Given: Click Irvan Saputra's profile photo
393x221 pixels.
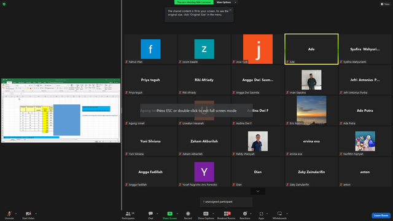Looking at the screenshot, I should click(311, 80).
